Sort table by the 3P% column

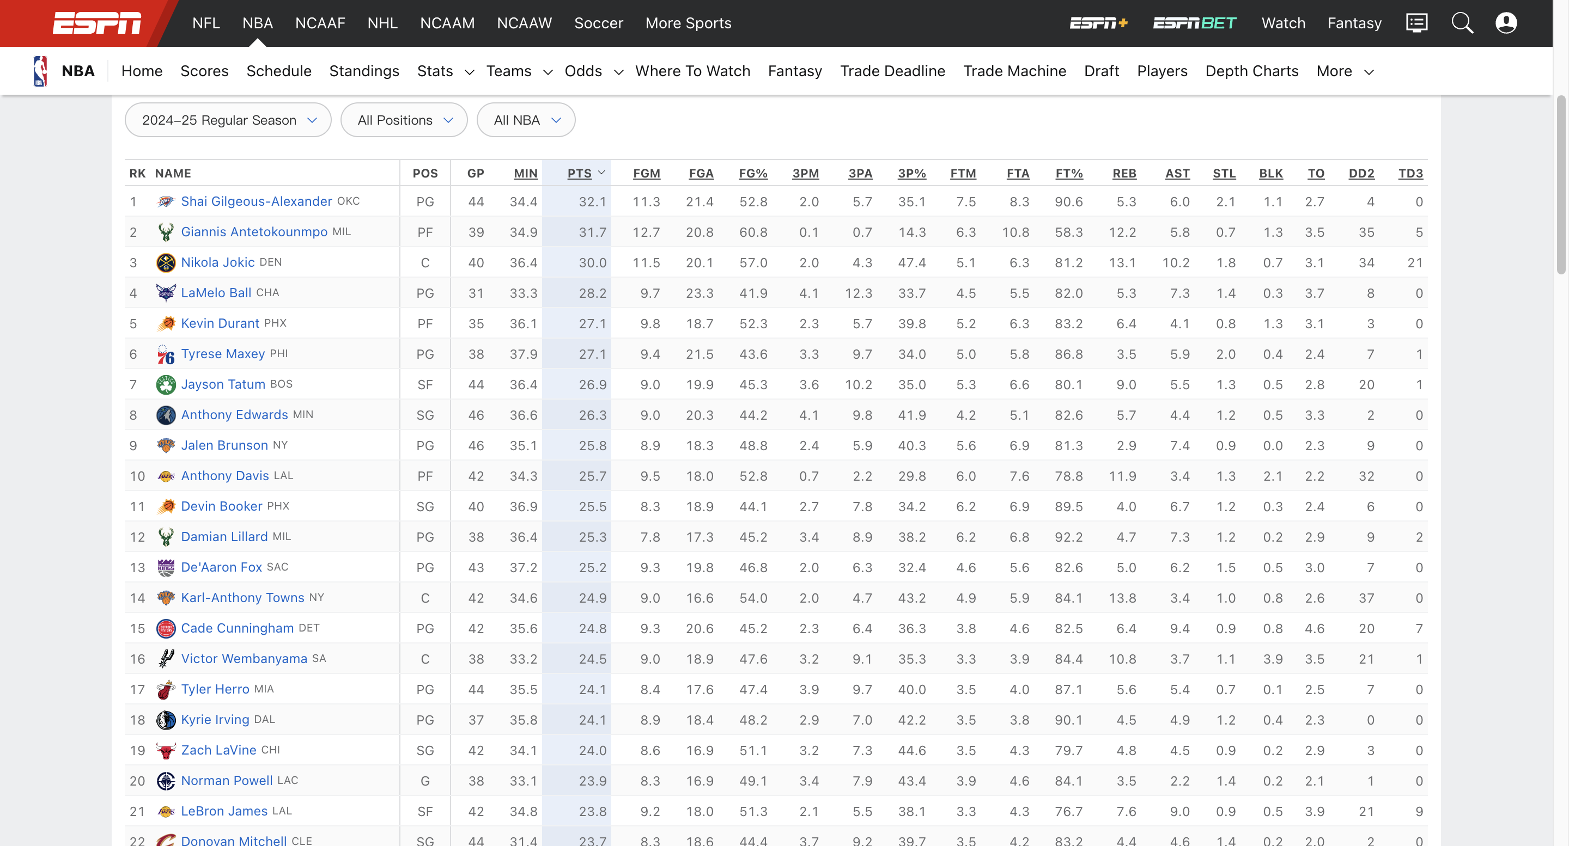coord(912,174)
